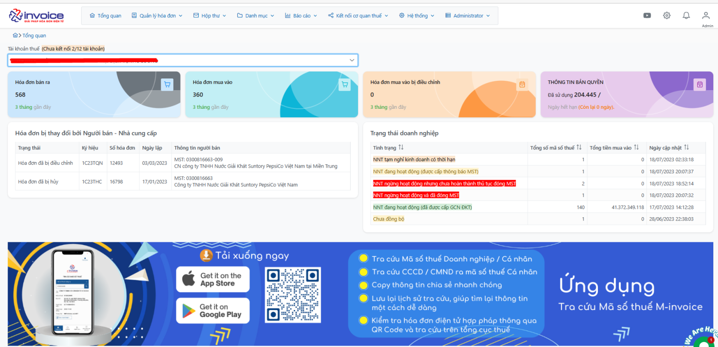Click the icon on Thông tin bản quyền card

point(700,85)
